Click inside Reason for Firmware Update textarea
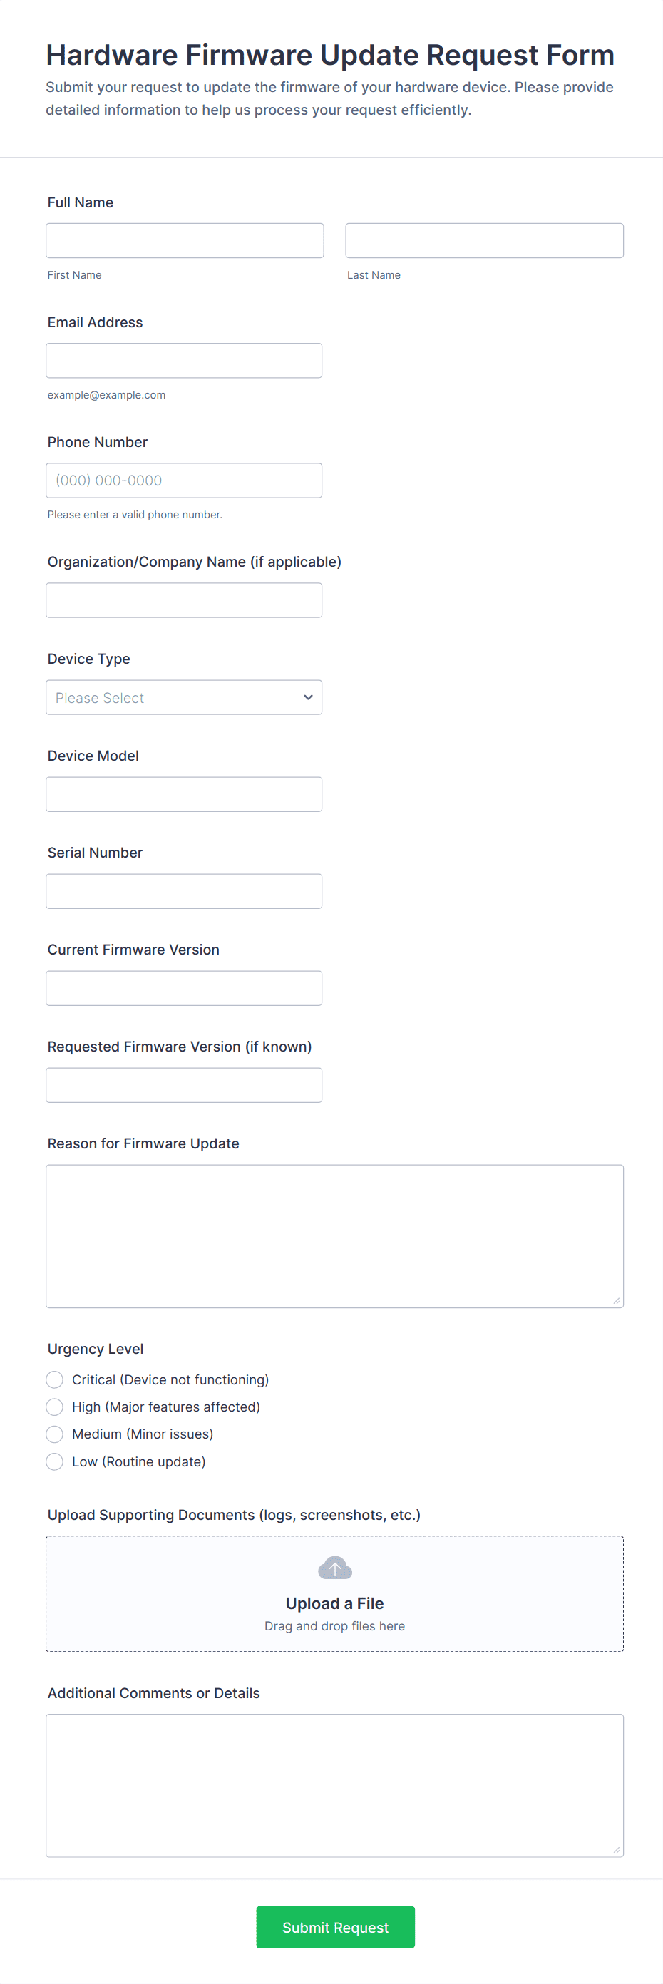 pyautogui.click(x=334, y=1236)
